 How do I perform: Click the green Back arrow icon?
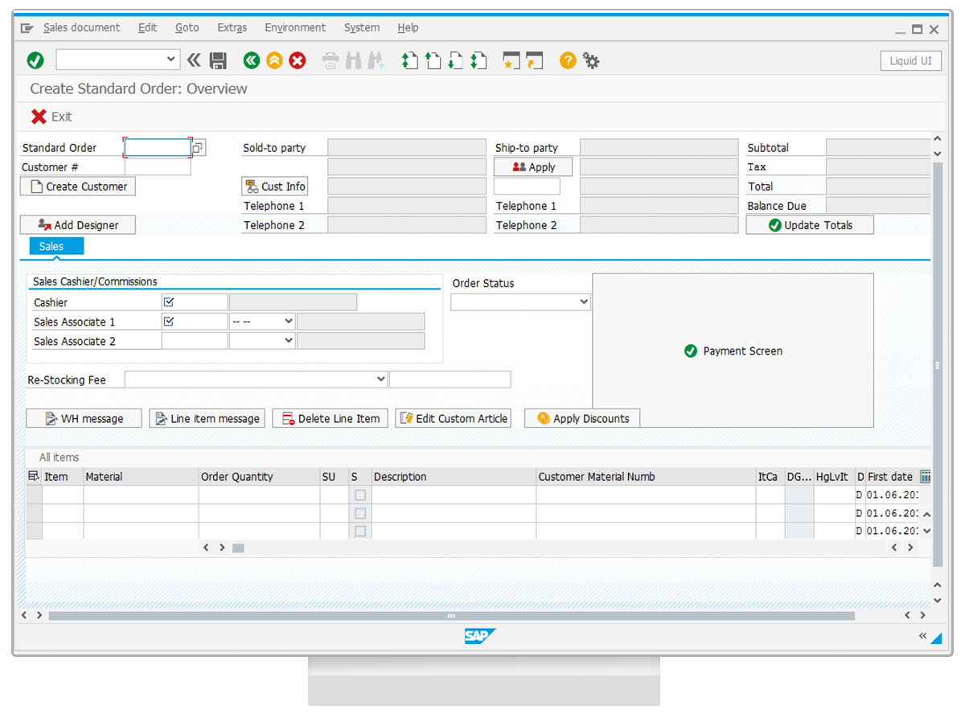pos(252,60)
